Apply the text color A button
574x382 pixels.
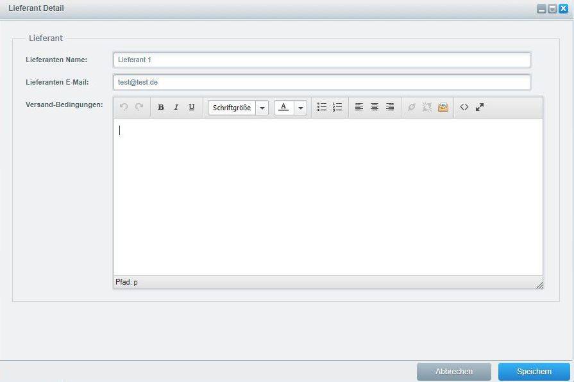(283, 108)
